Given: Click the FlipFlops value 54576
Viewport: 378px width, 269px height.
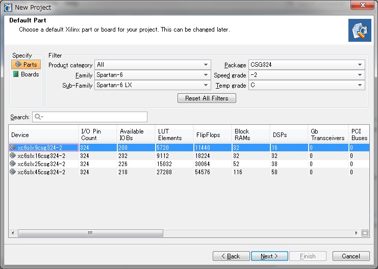Looking at the screenshot, I should pyautogui.click(x=203, y=172).
